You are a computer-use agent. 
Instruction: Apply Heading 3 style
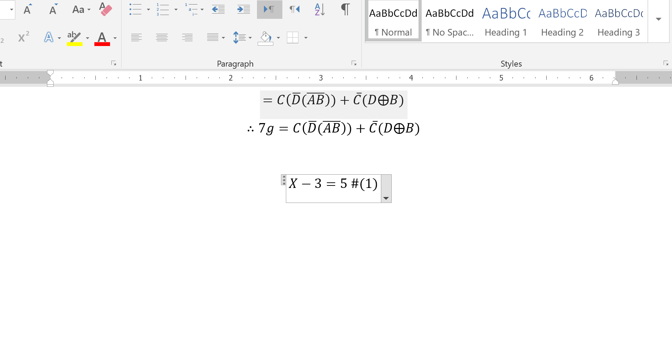[x=619, y=21]
